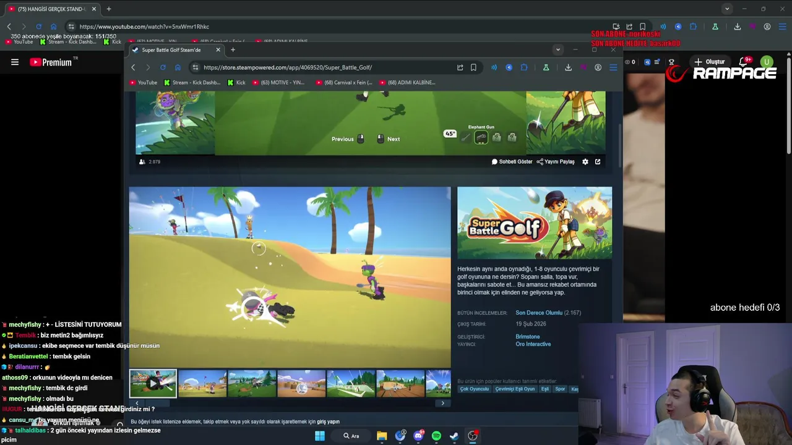Open Brimstone developer link

click(x=528, y=337)
